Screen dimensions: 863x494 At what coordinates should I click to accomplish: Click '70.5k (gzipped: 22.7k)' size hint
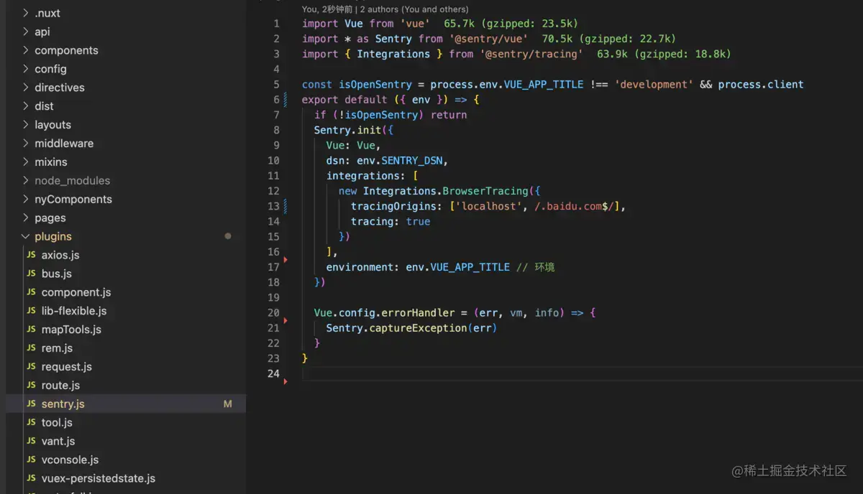[x=609, y=39]
